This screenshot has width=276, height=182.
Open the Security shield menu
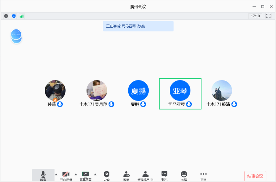pyautogui.click(x=107, y=175)
